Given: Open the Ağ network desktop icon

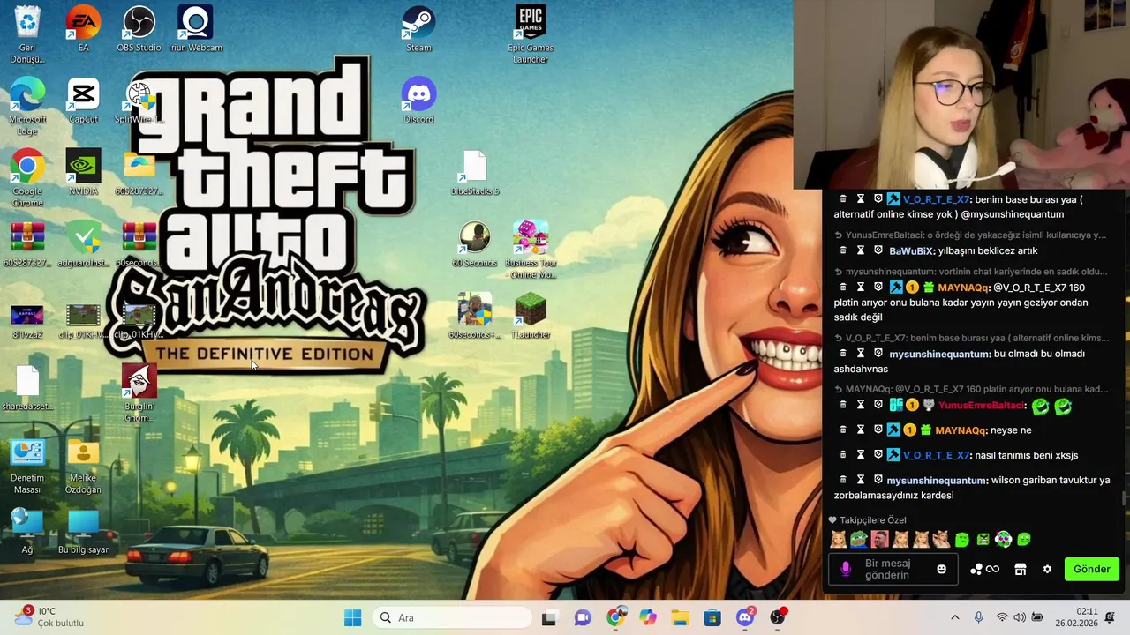Looking at the screenshot, I should coord(27,531).
